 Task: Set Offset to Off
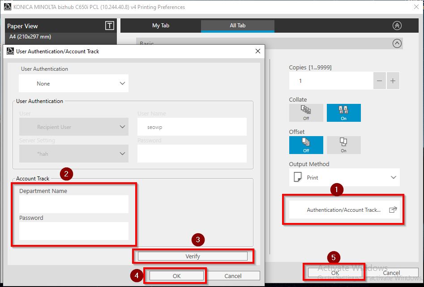[306, 145]
